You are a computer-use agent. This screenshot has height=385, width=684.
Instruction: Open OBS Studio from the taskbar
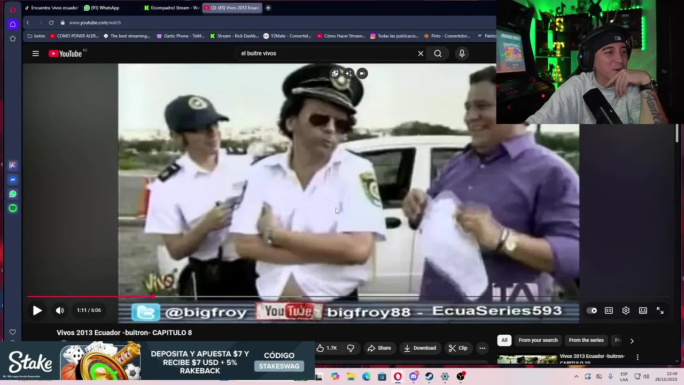[x=461, y=377]
